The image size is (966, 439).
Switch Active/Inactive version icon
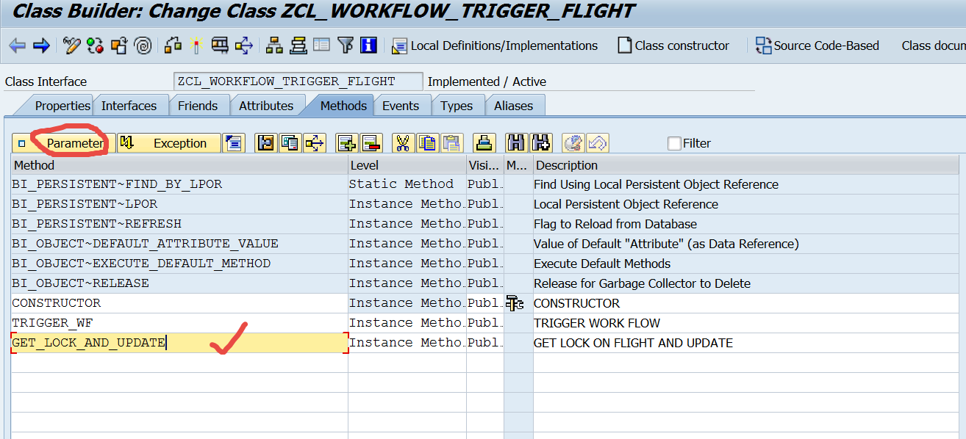click(95, 46)
